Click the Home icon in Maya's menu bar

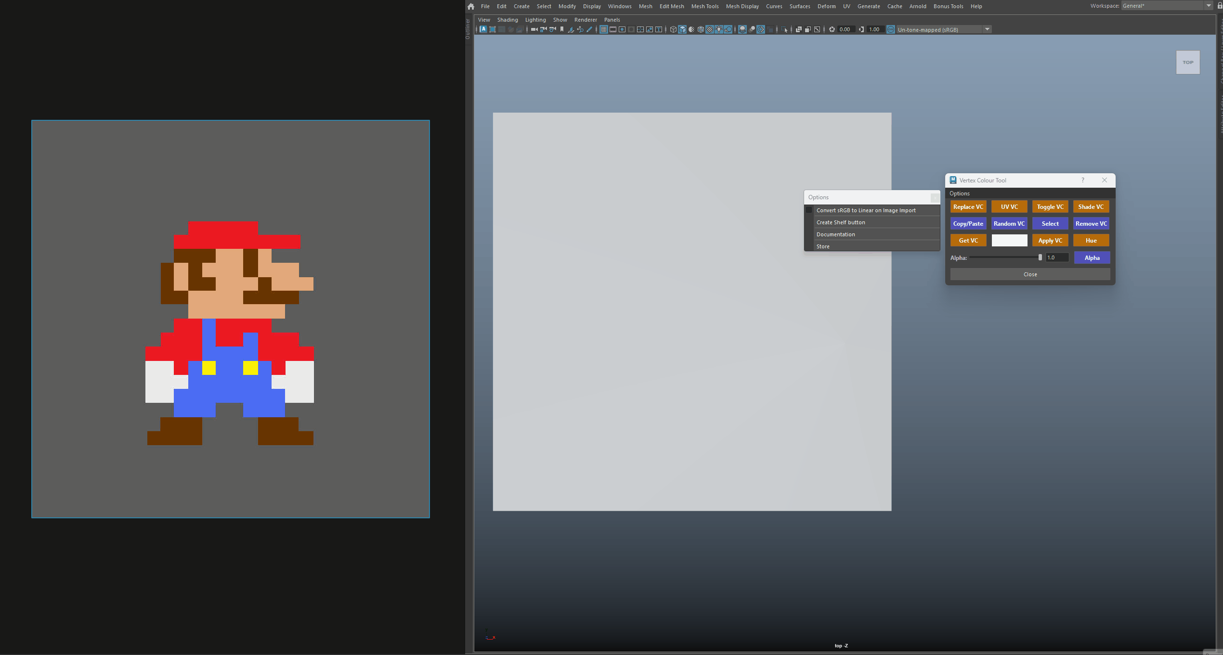pyautogui.click(x=471, y=6)
